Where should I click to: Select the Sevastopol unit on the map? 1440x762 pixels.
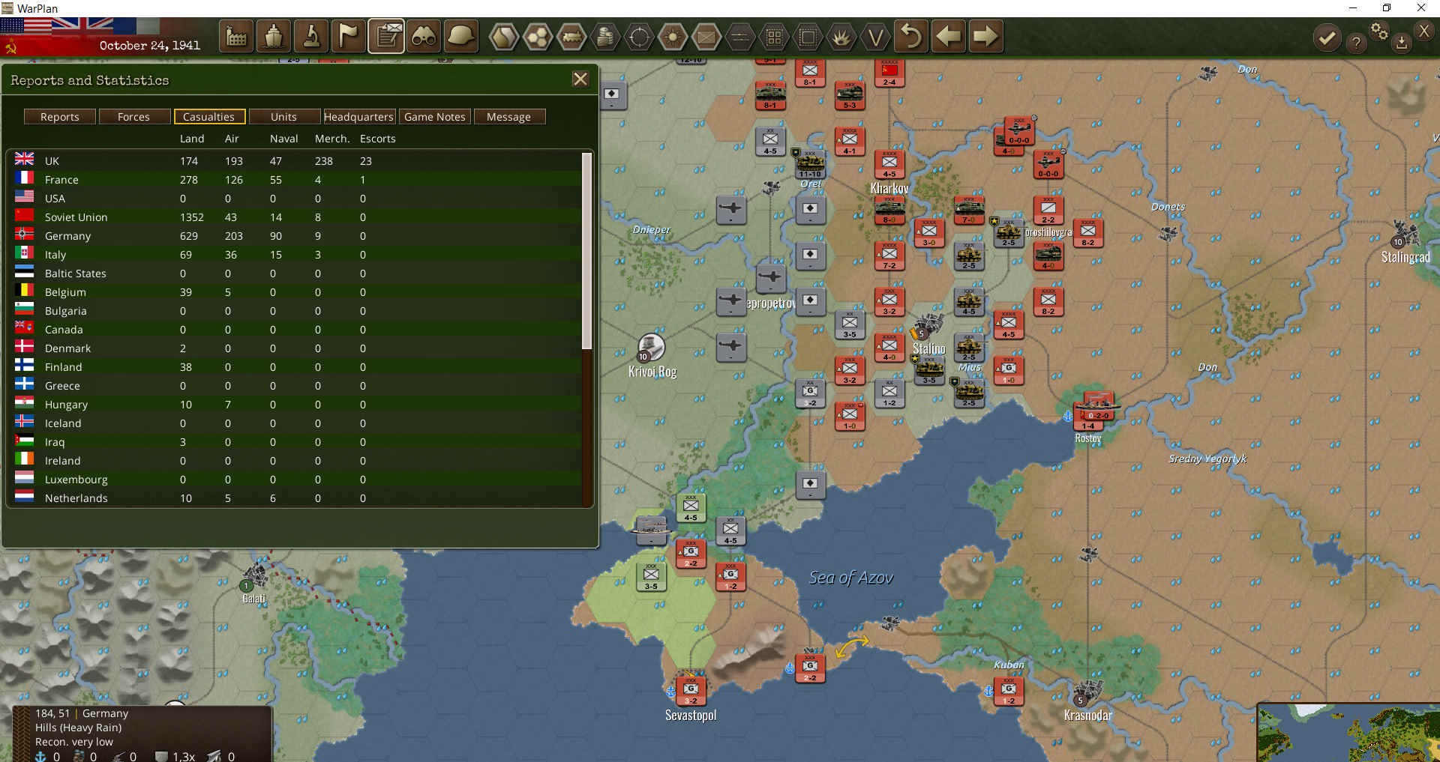pyautogui.click(x=691, y=690)
